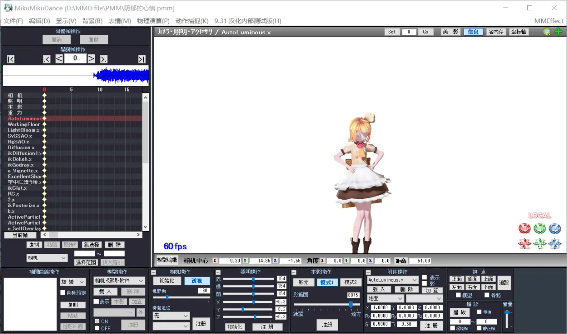Open the 相机·照明·附件 model dropdown
The image size is (567, 334).
(x=119, y=280)
